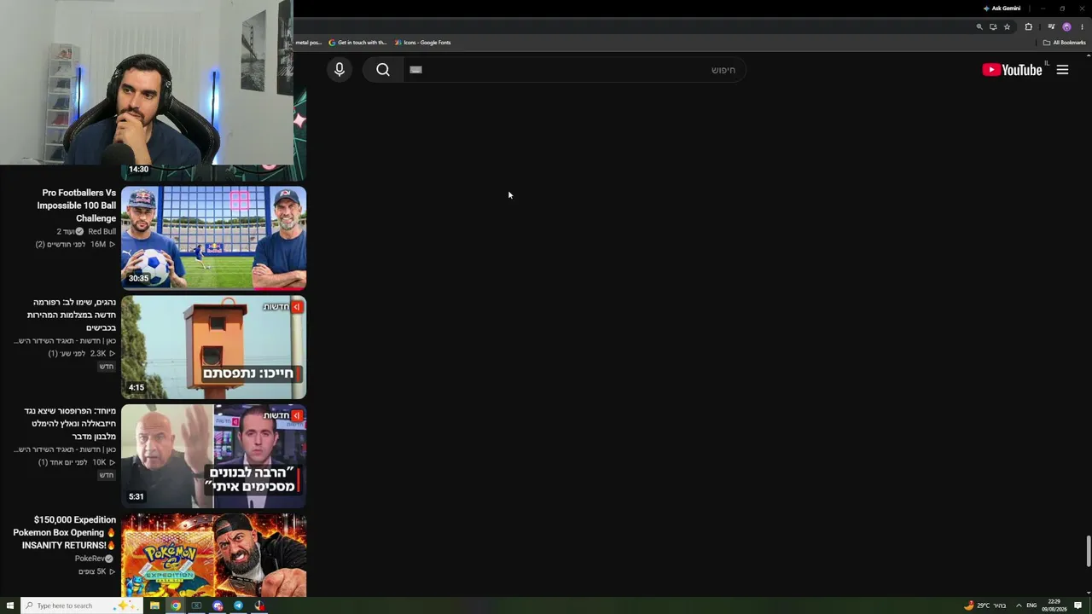Open Chrome's three-dot menu

1082,27
